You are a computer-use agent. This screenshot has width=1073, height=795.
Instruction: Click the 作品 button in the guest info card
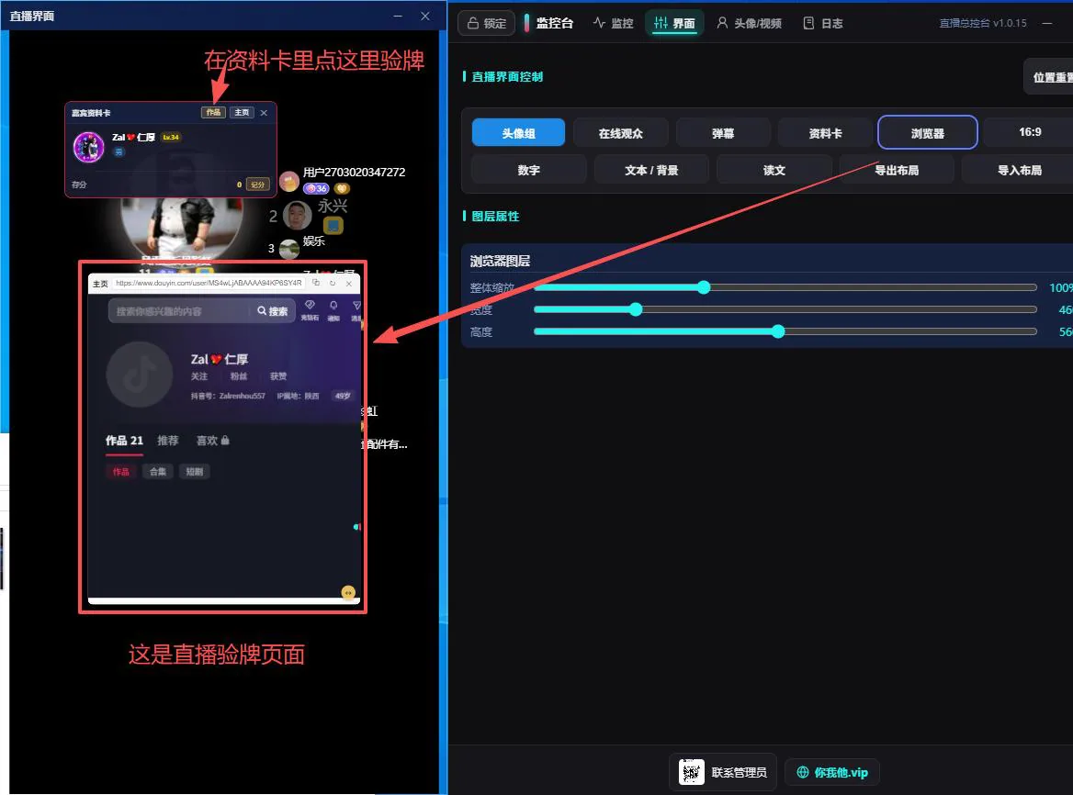pyautogui.click(x=213, y=112)
